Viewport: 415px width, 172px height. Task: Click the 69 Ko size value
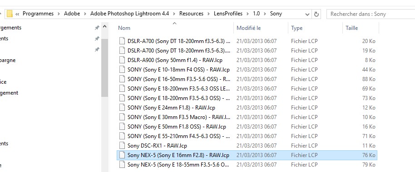(x=369, y=89)
